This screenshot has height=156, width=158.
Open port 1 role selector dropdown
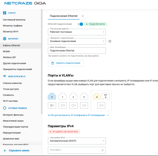(x=63, y=105)
